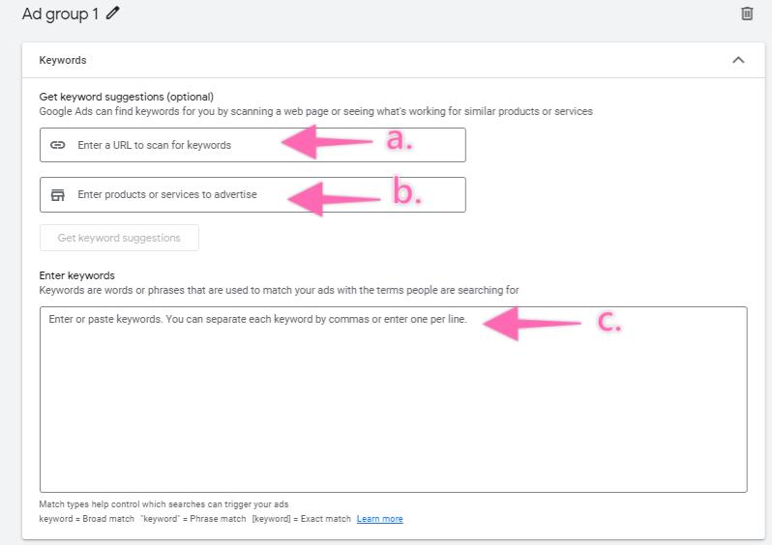Click the storefront icon in products field
772x545 pixels.
click(58, 195)
